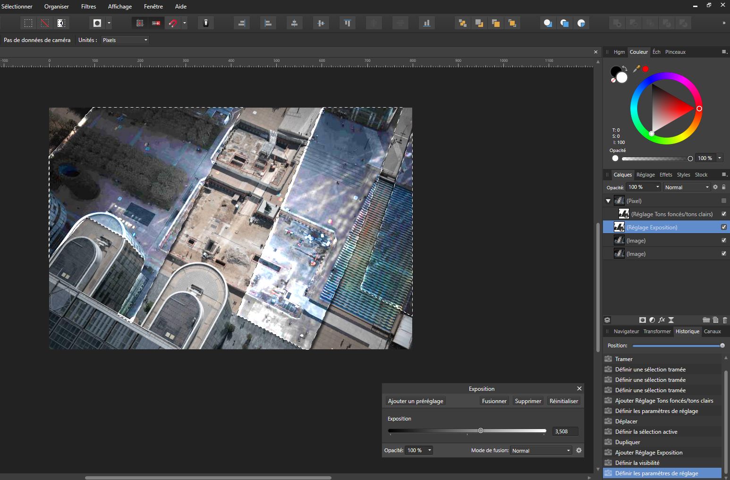Screen dimensions: 730x480
Task: Click the adjustment layer half-circle icon
Action: 652,320
